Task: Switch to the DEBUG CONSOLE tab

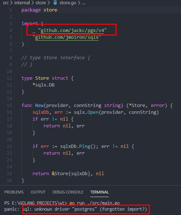Action: pyautogui.click(x=68, y=192)
